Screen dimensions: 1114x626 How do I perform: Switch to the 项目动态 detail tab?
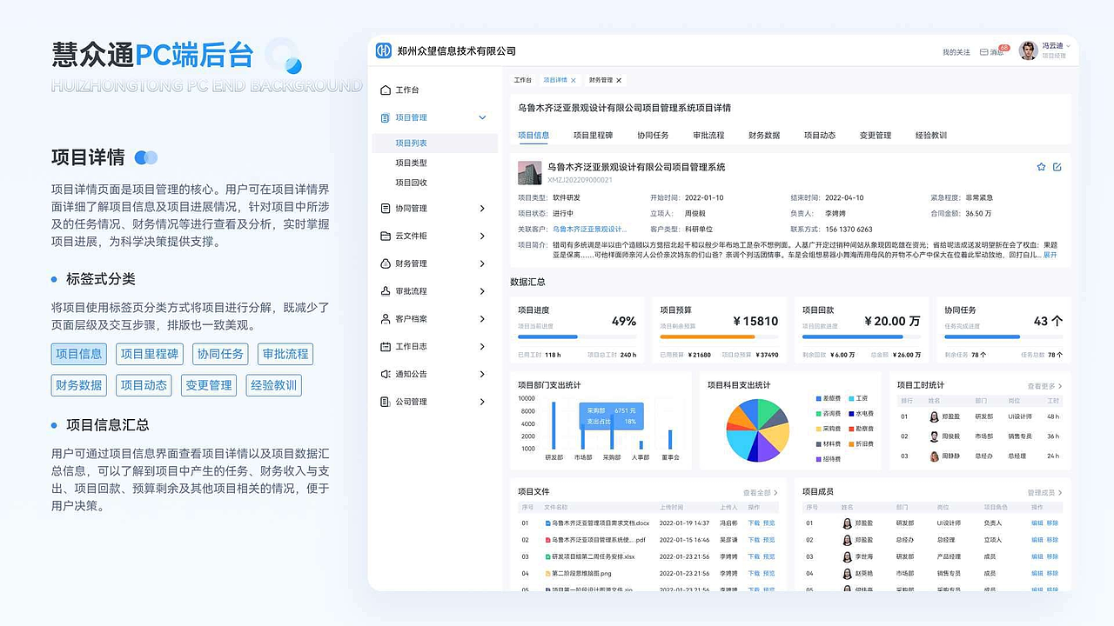[820, 136]
